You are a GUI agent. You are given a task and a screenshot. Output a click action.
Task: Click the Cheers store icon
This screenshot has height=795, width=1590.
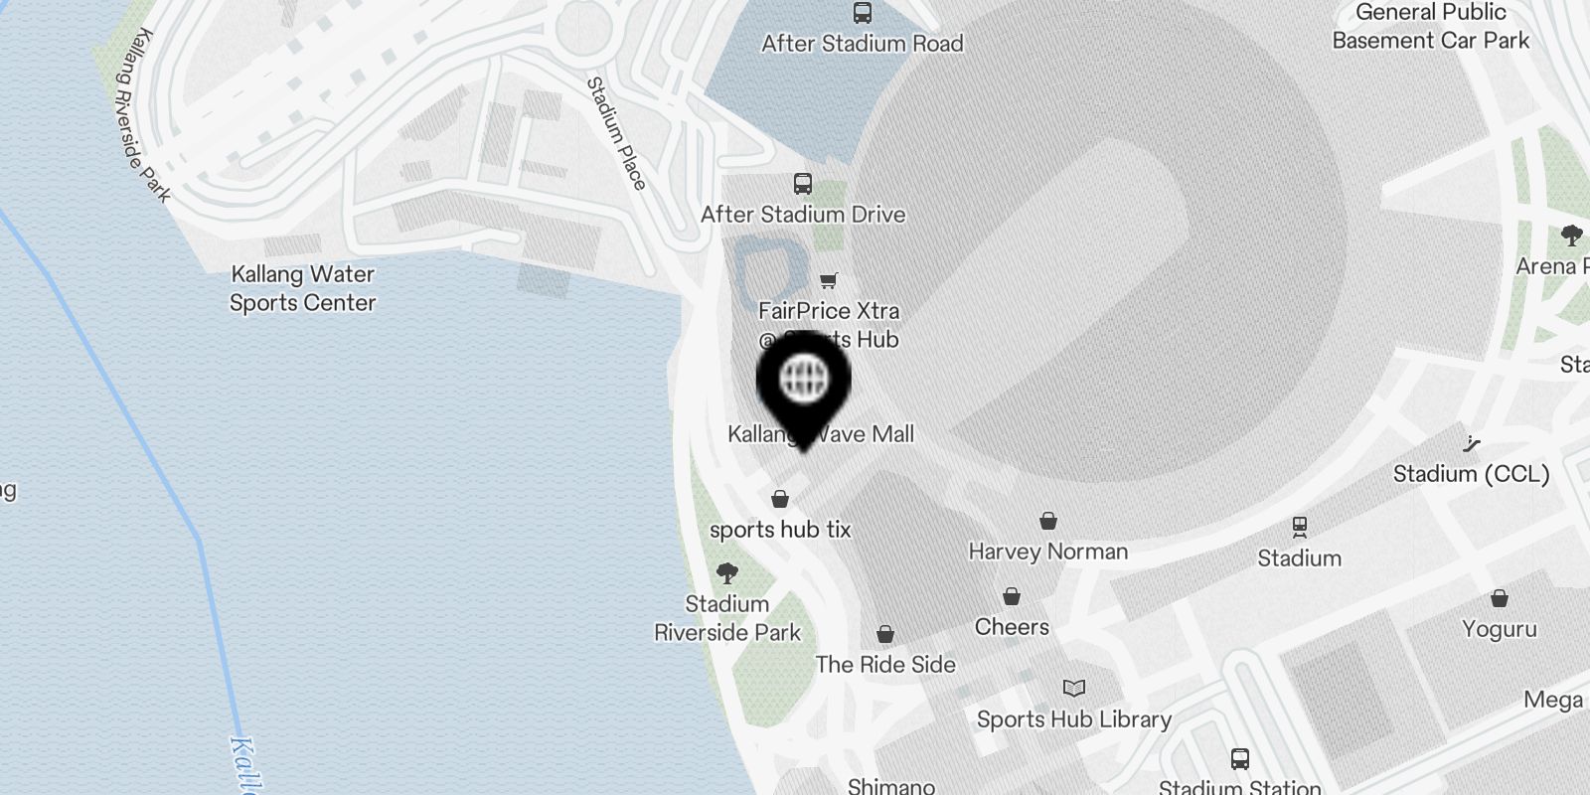(x=1012, y=596)
